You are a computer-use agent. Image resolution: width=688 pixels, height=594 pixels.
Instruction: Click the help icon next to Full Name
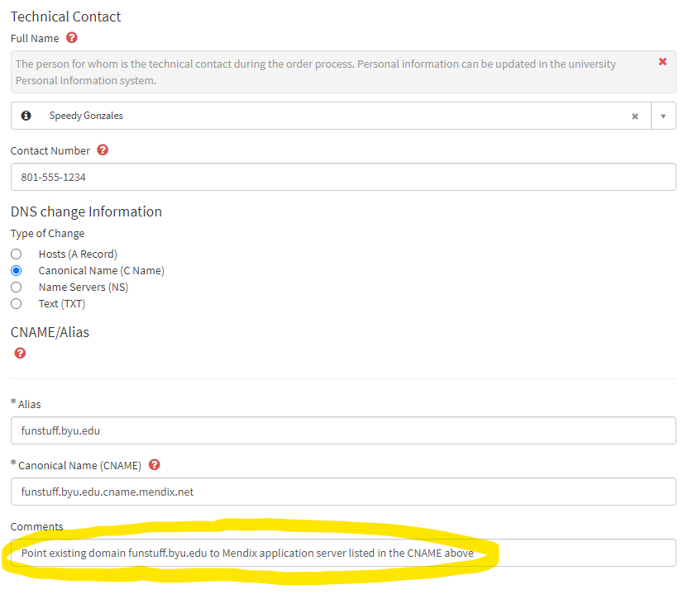(72, 38)
